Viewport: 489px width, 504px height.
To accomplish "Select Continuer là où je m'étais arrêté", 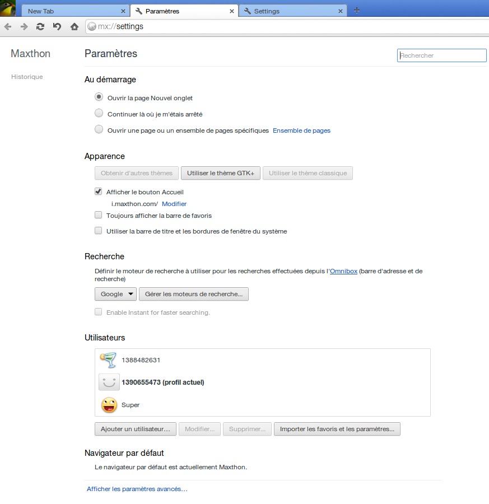I will (99, 113).
